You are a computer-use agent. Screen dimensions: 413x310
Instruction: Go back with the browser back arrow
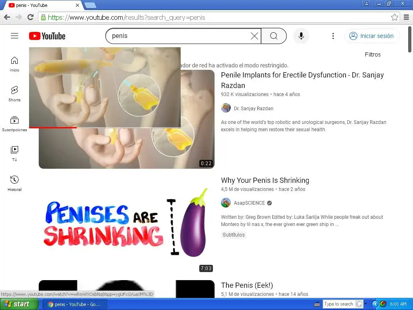click(x=7, y=17)
